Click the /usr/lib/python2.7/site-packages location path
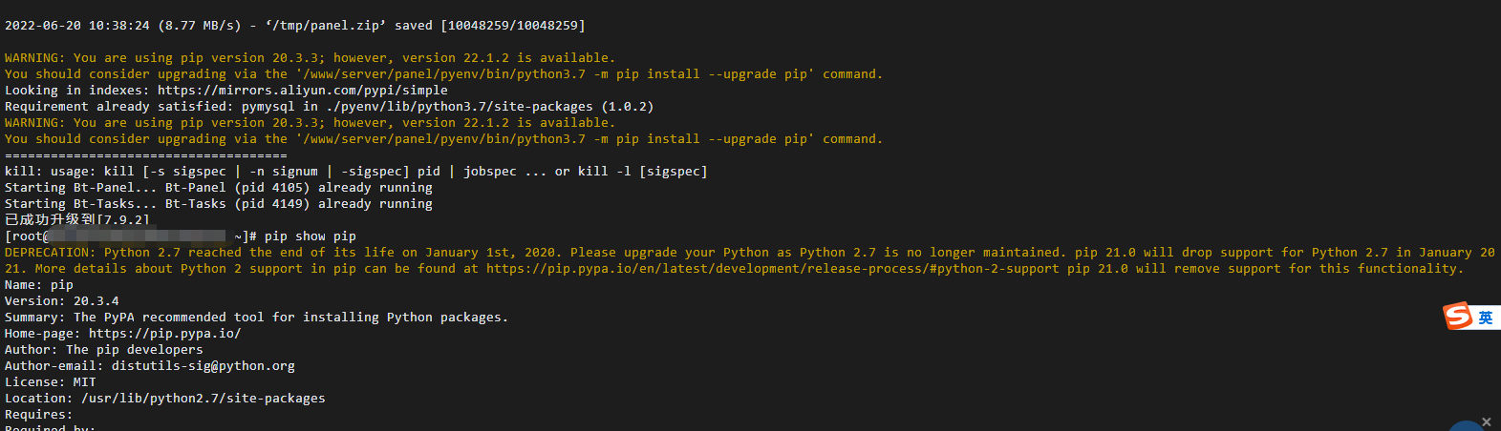 (x=203, y=399)
